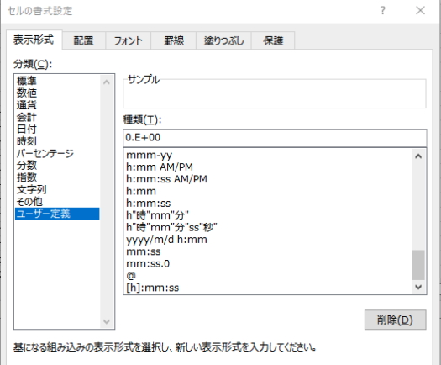Click the type list scrollbar thumb
441x365 pixels.
point(418,265)
